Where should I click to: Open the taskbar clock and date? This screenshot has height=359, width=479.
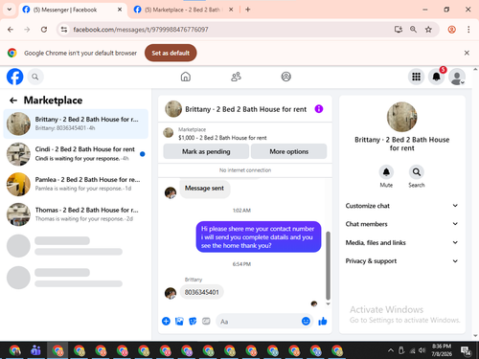(x=442, y=350)
